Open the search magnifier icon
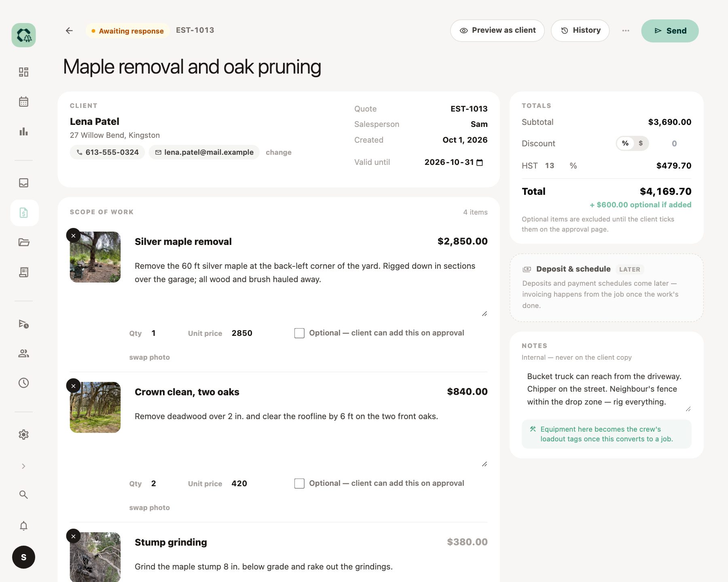The height and width of the screenshot is (582, 728). point(23,495)
